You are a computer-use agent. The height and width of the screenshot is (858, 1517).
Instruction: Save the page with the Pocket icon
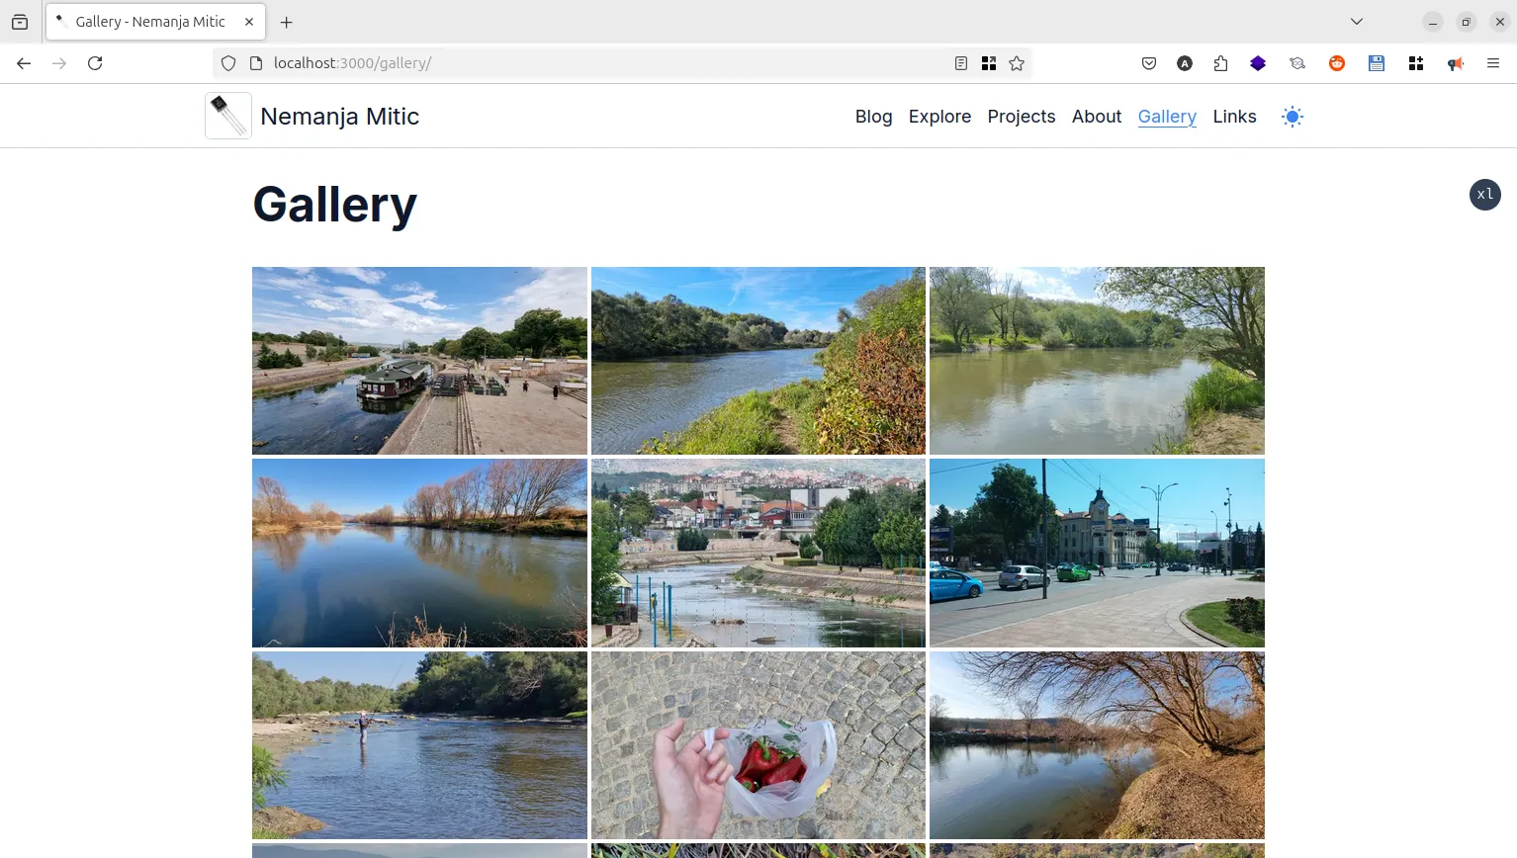pyautogui.click(x=1149, y=62)
